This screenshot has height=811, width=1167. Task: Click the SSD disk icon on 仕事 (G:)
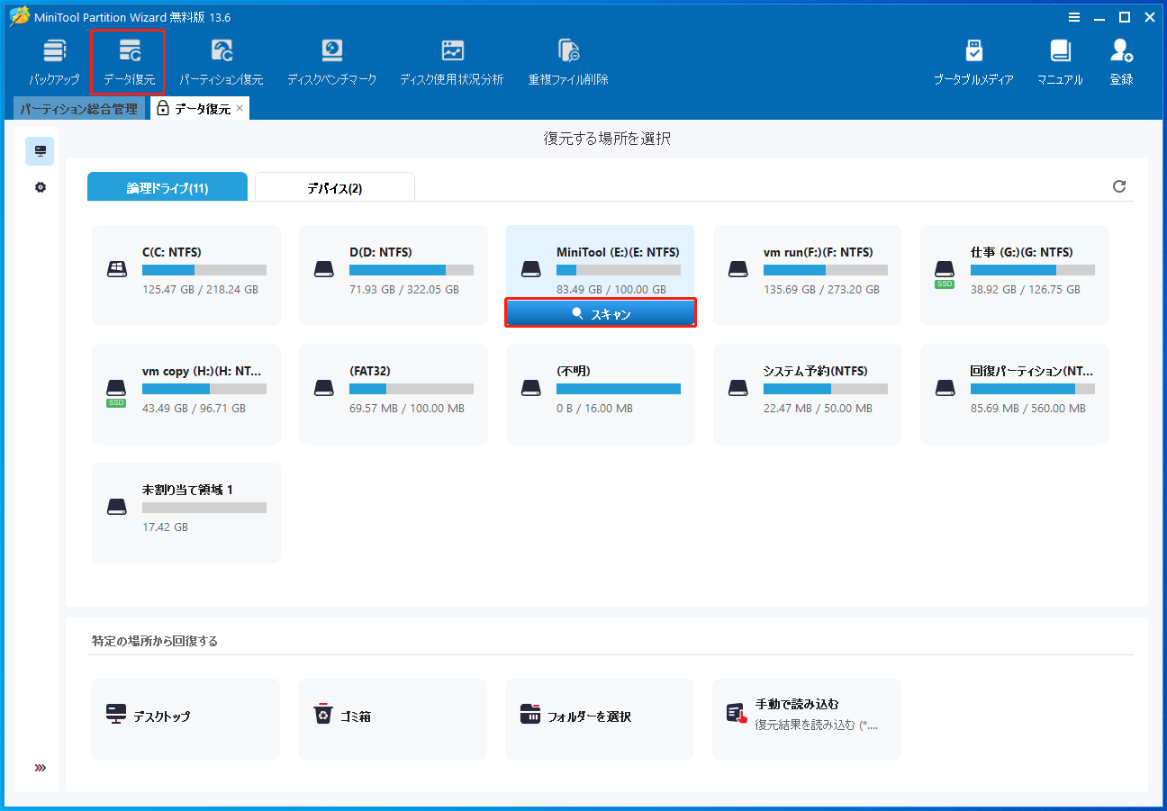[x=945, y=273]
